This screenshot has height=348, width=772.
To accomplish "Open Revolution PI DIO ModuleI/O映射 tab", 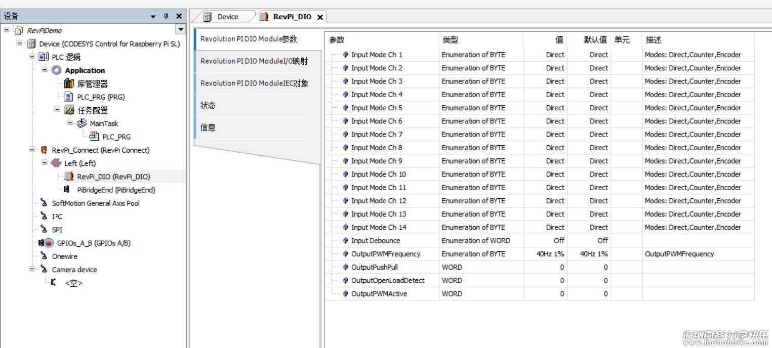I will [257, 61].
